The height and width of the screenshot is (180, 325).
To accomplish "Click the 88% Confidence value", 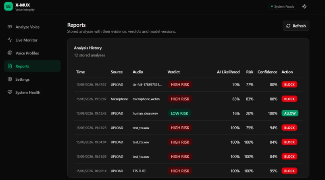I will click(x=273, y=99).
